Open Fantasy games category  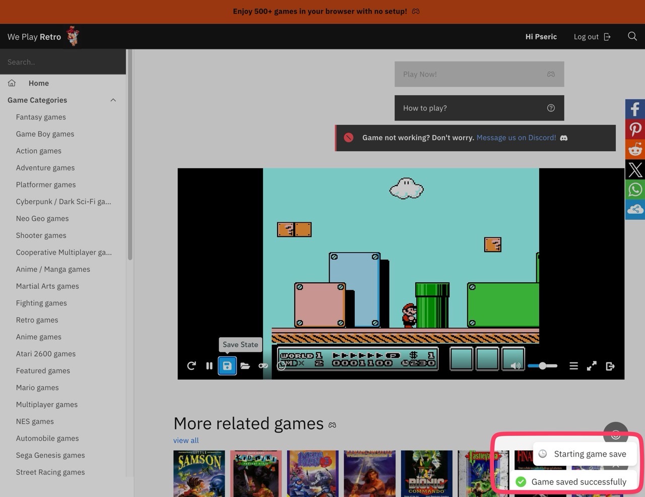coord(41,117)
